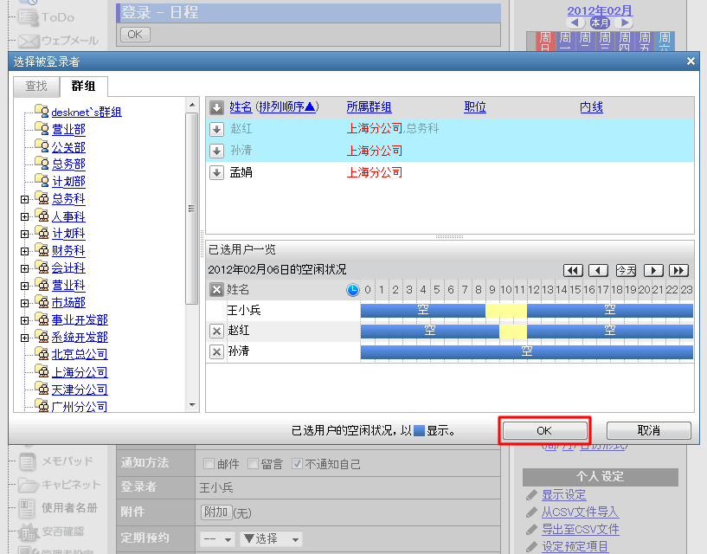This screenshot has width=707, height=554.
Task: Click the add-all arrow icon in list header
Action: tap(217, 107)
